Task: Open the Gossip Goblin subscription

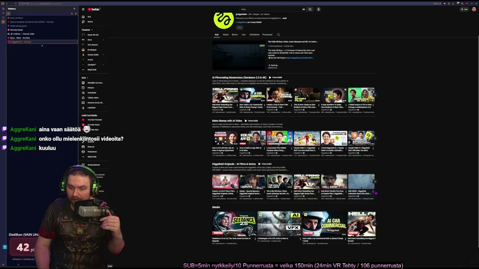Action: [93, 55]
